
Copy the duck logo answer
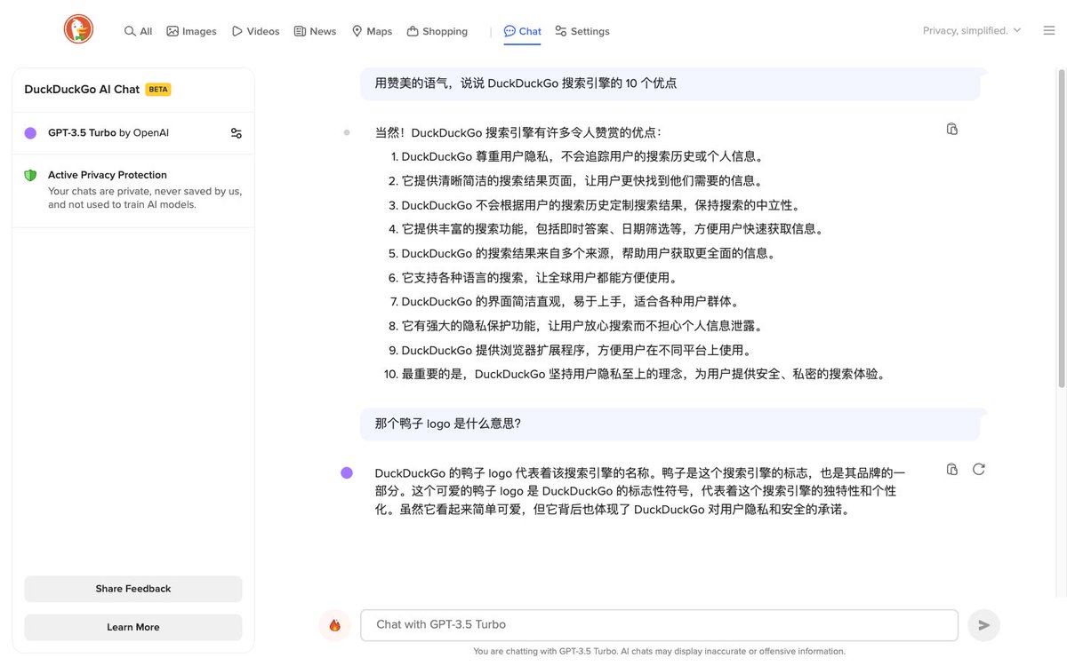952,469
